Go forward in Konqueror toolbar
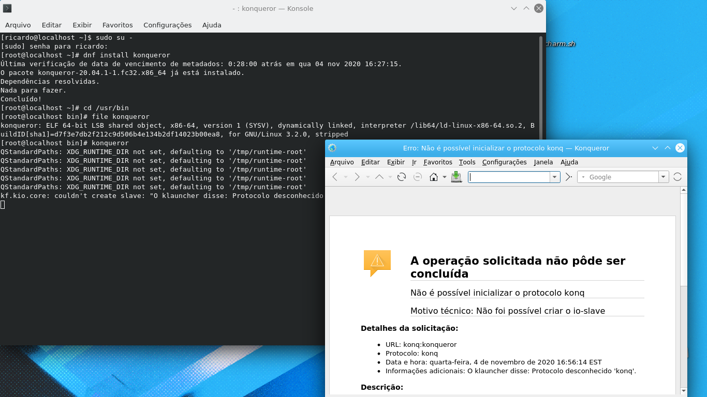This screenshot has height=397, width=707. pyautogui.click(x=357, y=177)
